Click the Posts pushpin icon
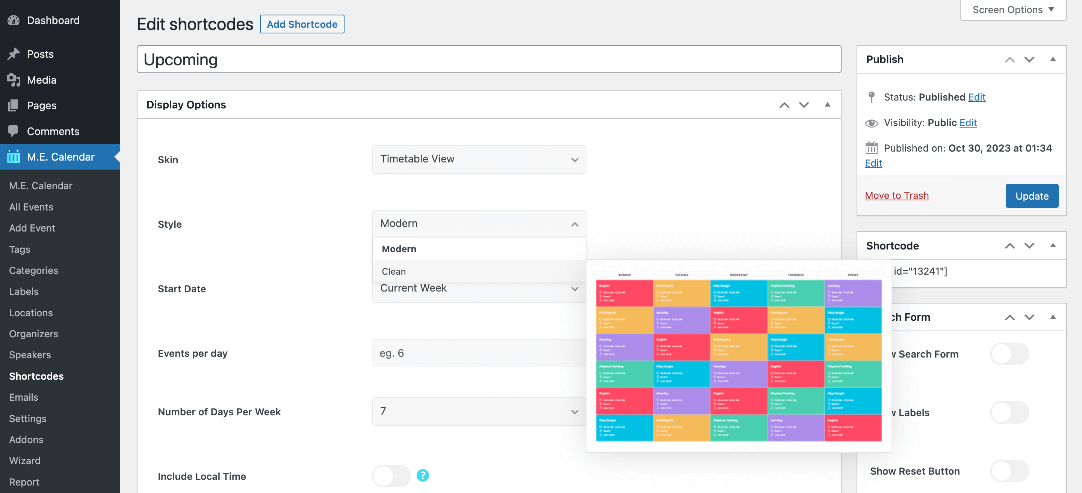 [14, 54]
